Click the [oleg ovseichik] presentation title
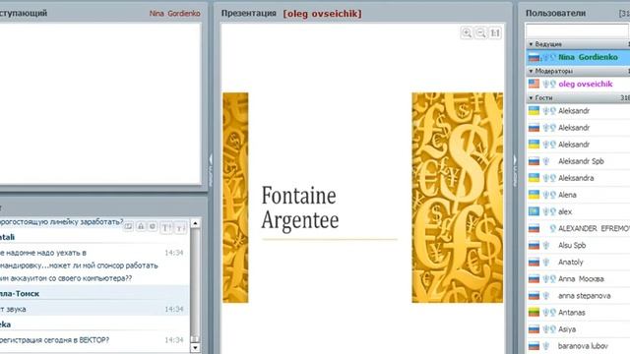630x354 pixels. [322, 14]
